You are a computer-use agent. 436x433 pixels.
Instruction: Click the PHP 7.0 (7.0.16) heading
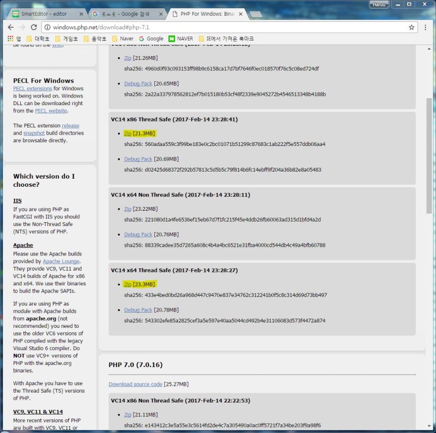point(135,364)
